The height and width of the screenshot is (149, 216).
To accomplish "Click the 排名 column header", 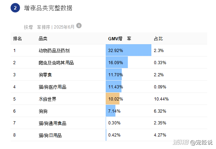I will click(x=17, y=38).
